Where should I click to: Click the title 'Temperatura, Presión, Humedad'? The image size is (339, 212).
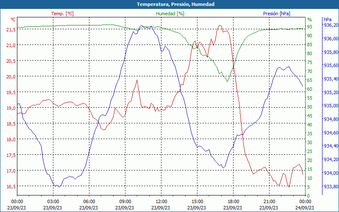tap(175, 4)
